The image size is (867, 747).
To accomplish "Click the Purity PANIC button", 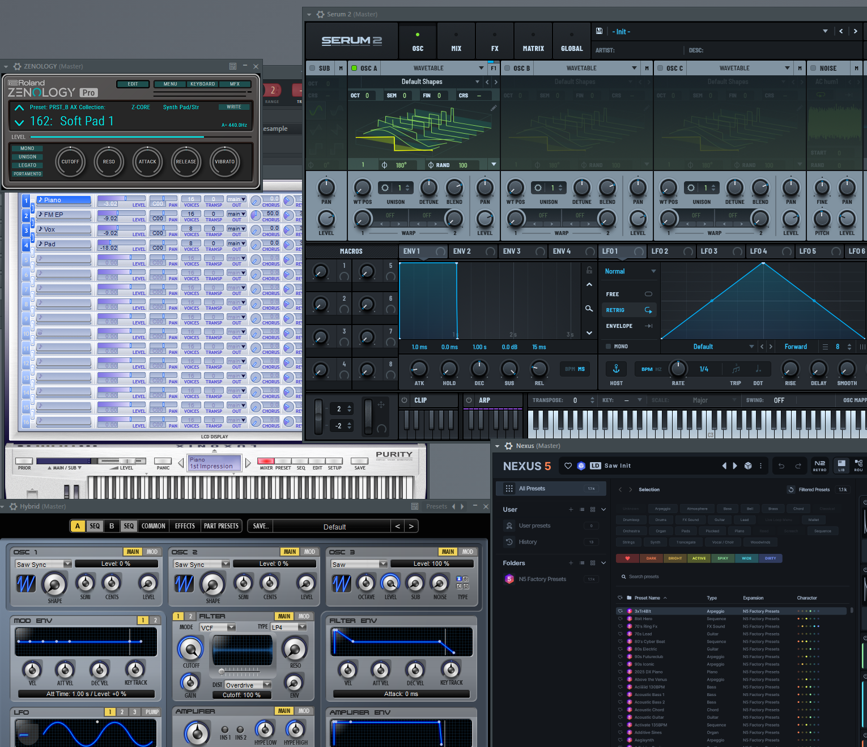I will pyautogui.click(x=163, y=461).
